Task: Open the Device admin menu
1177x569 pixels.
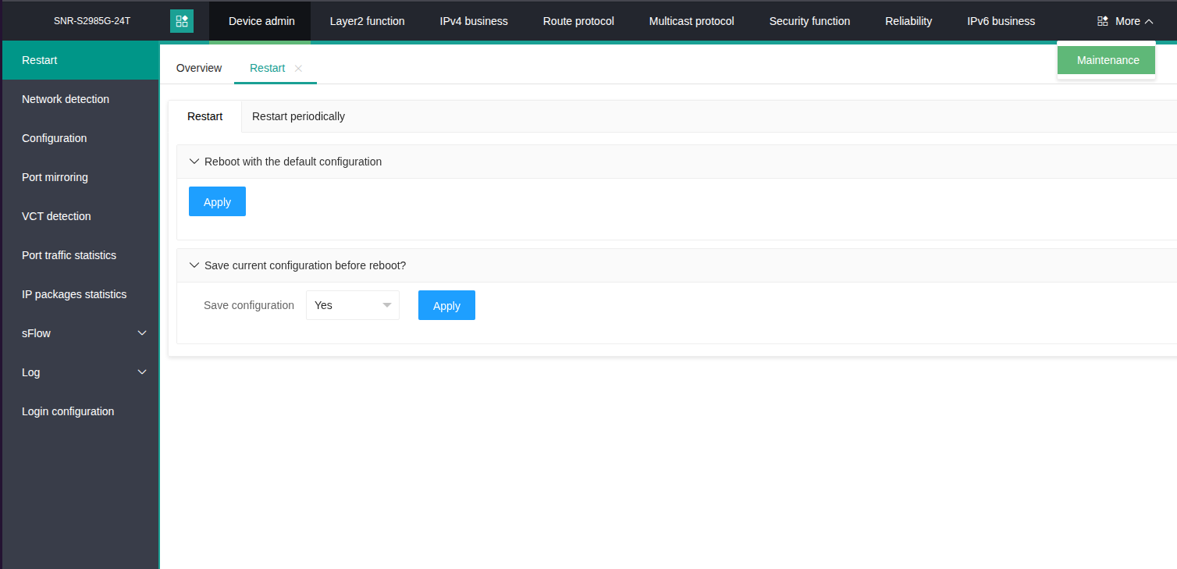Action: [261, 21]
